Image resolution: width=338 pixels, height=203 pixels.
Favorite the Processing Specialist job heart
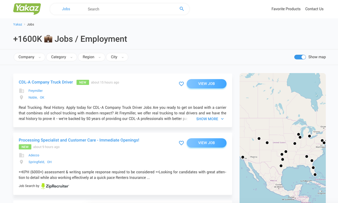(x=181, y=143)
